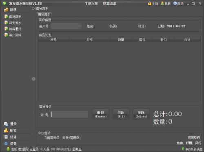This screenshot has width=204, height=152.
Task: Click into the 货号 input field
Action: tap(70, 115)
